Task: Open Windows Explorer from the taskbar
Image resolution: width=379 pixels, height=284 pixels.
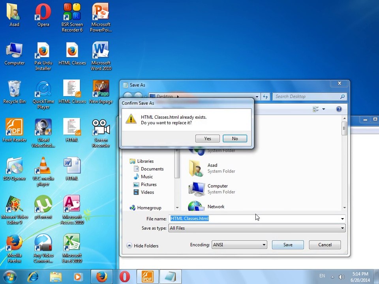Action: click(x=56, y=277)
